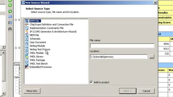This screenshot has height=97, width=173.
Task: Click the blue window icon in left toolbar
Action: [10, 16]
